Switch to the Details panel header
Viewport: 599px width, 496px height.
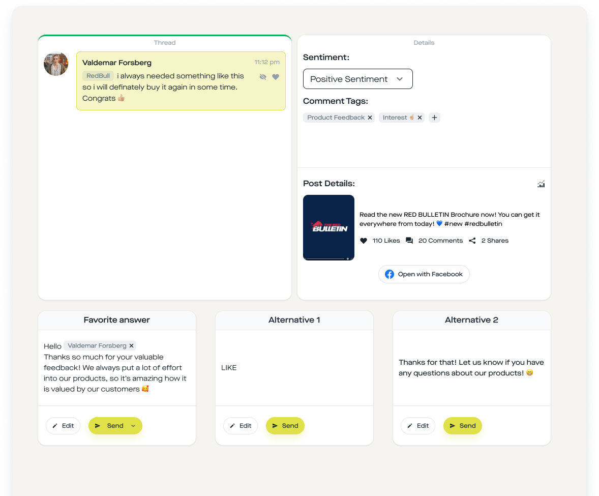(424, 43)
